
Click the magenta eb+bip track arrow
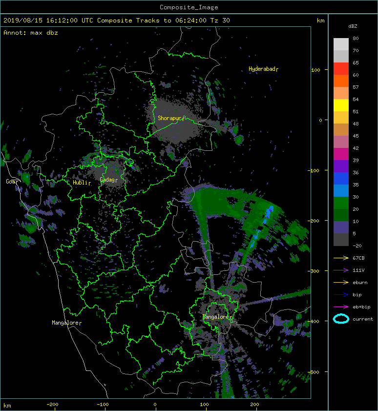pyautogui.click(x=341, y=307)
